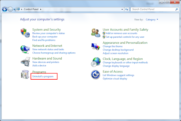The width and height of the screenshot is (181, 121).
Task: Open Ease of Access heading
Action: 113,72
